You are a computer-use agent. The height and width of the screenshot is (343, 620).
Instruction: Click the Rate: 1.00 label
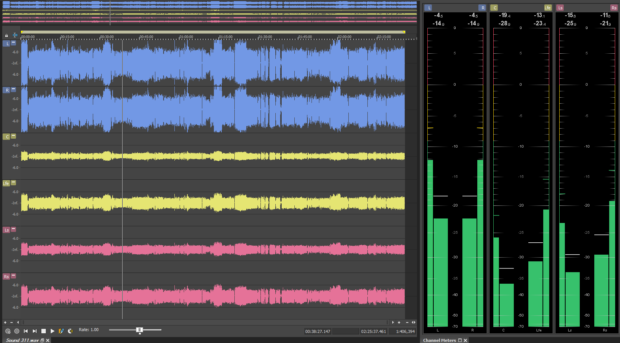[89, 330]
